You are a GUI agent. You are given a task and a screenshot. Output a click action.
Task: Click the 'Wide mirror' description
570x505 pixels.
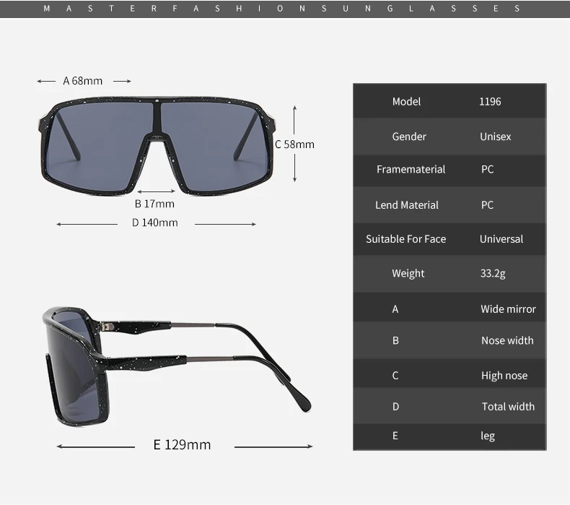[508, 309]
